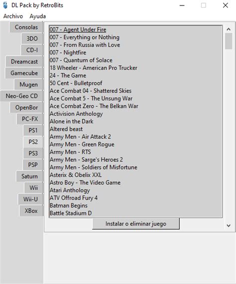Select Battle Stadium D entry

pyautogui.click(x=135, y=213)
